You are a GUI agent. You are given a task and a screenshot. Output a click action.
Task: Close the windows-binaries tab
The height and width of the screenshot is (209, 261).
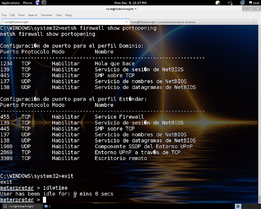click(x=254, y=22)
